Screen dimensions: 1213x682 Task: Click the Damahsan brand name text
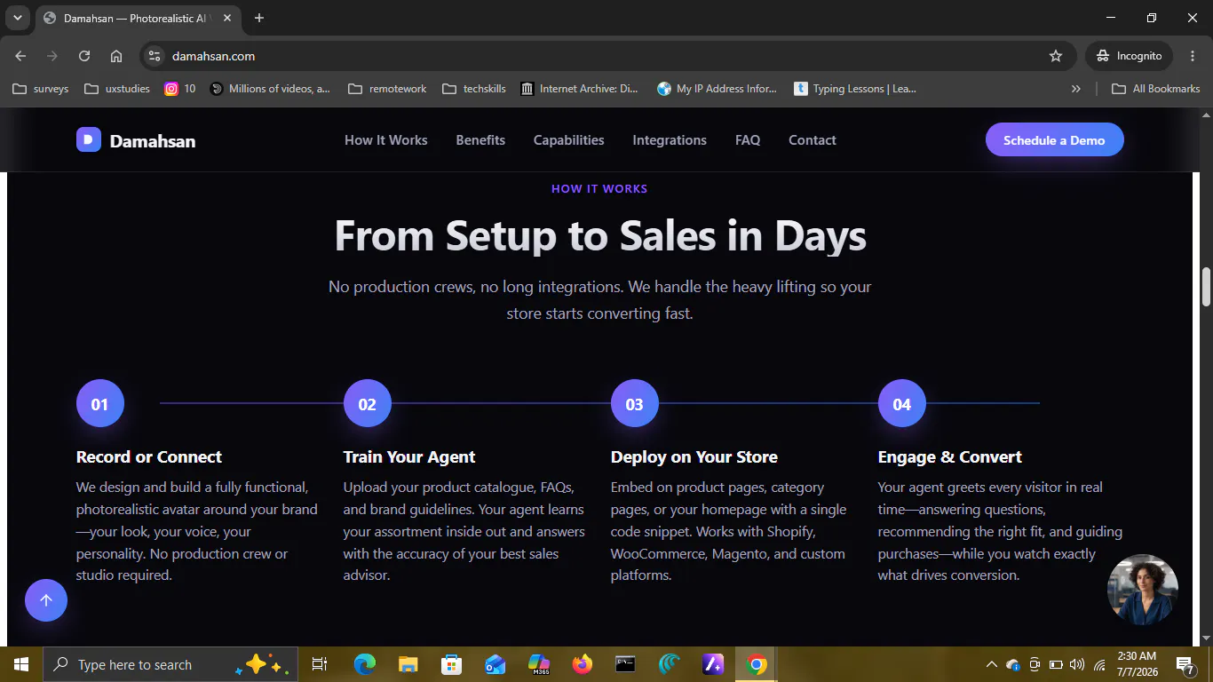pos(153,141)
